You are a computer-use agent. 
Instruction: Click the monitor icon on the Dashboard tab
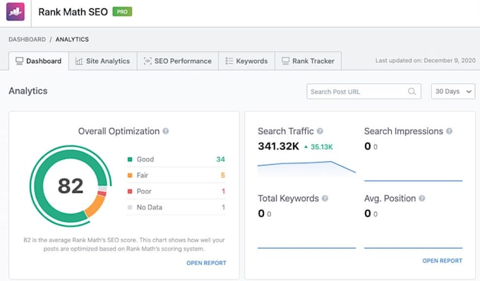[x=19, y=61]
